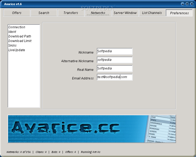Click 'Running 0m 0s' status text
196x157 pixels.
coord(91,152)
